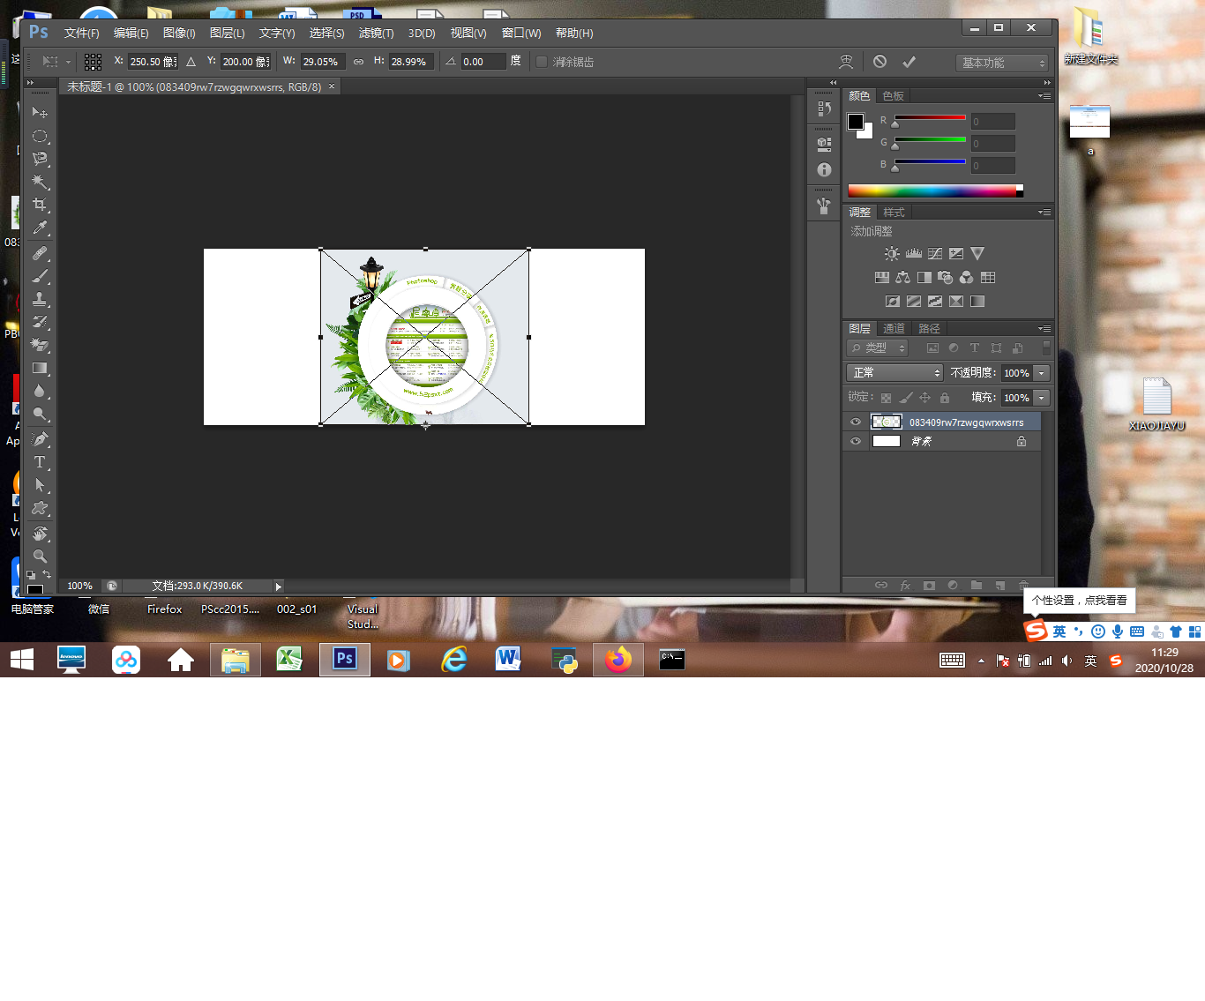1205x1001 pixels.
Task: Select the Move tool
Action: pyautogui.click(x=40, y=113)
